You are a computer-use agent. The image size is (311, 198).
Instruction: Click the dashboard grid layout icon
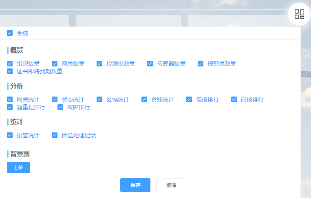point(299,14)
